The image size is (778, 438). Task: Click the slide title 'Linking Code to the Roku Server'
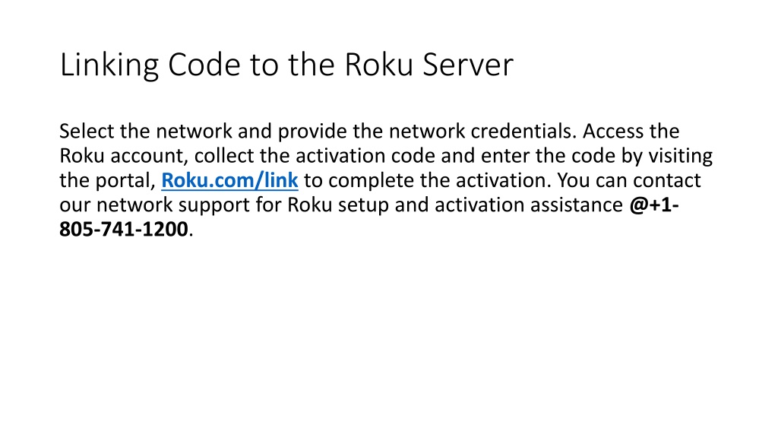coord(286,65)
